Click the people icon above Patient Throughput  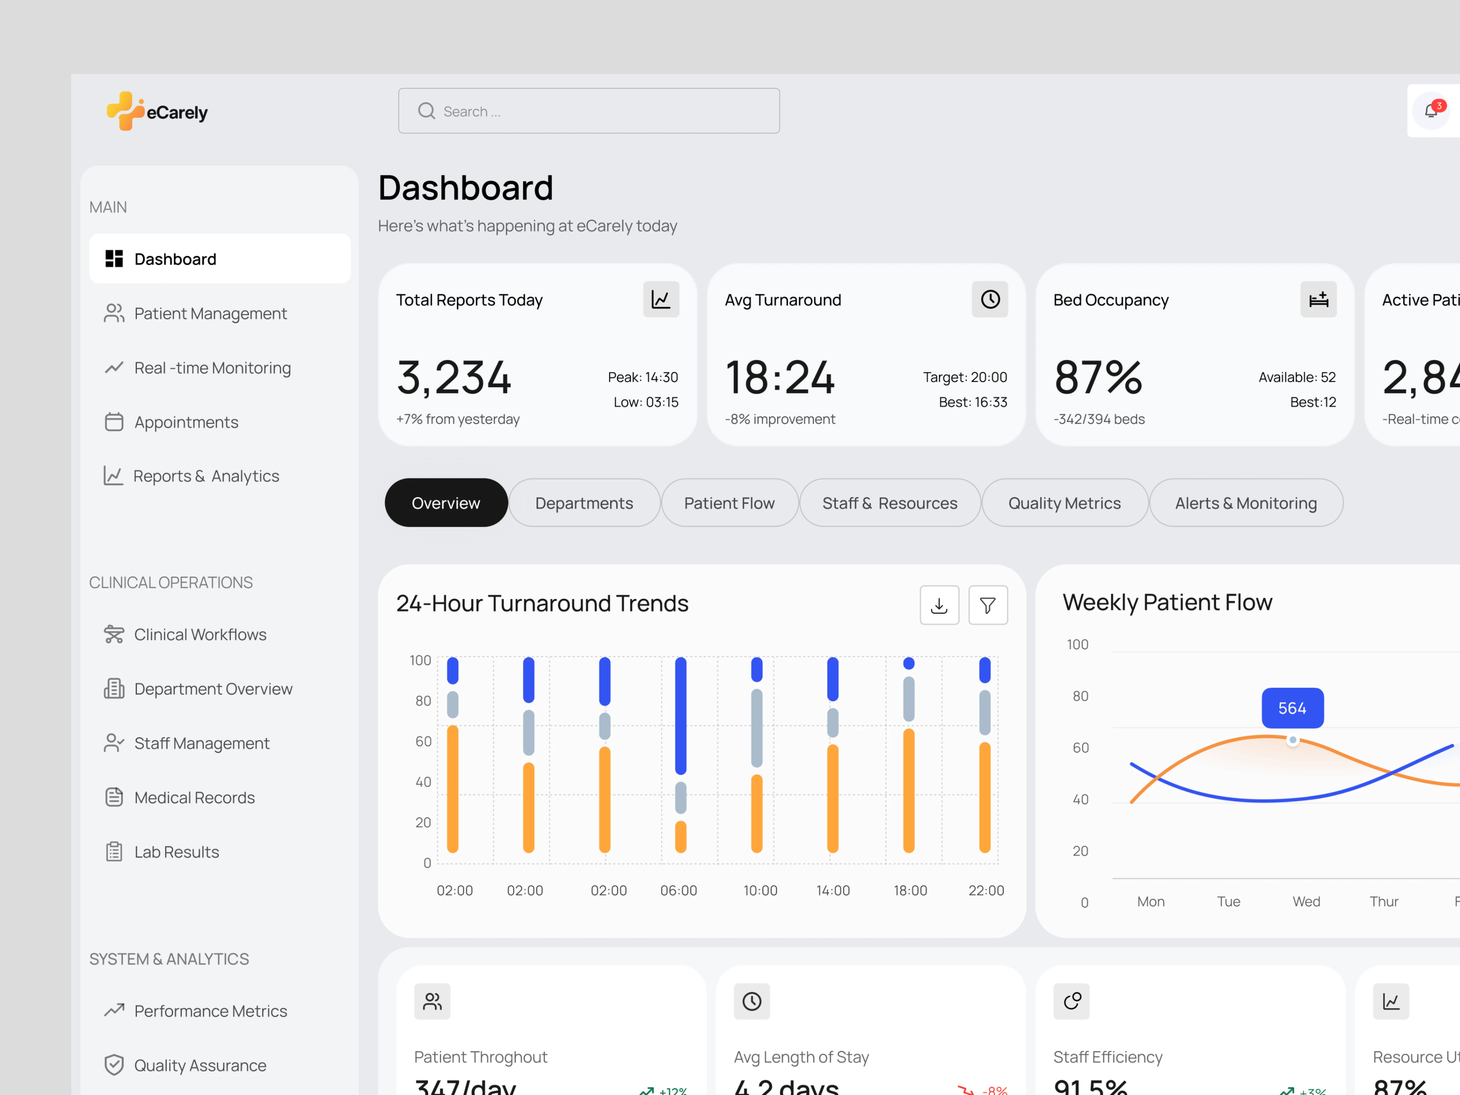tap(432, 1001)
